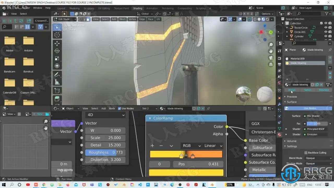This screenshot has width=334, height=188.
Task: Select the Add Cube tool
Action: click(57, 91)
